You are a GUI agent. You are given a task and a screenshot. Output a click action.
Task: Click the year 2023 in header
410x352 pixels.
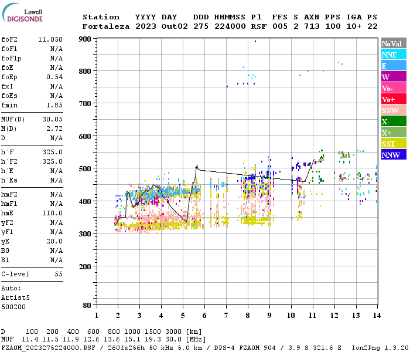click(146, 26)
